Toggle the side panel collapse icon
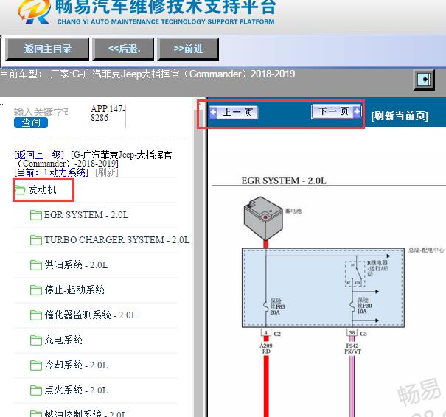The height and width of the screenshot is (417, 446). 424,80
